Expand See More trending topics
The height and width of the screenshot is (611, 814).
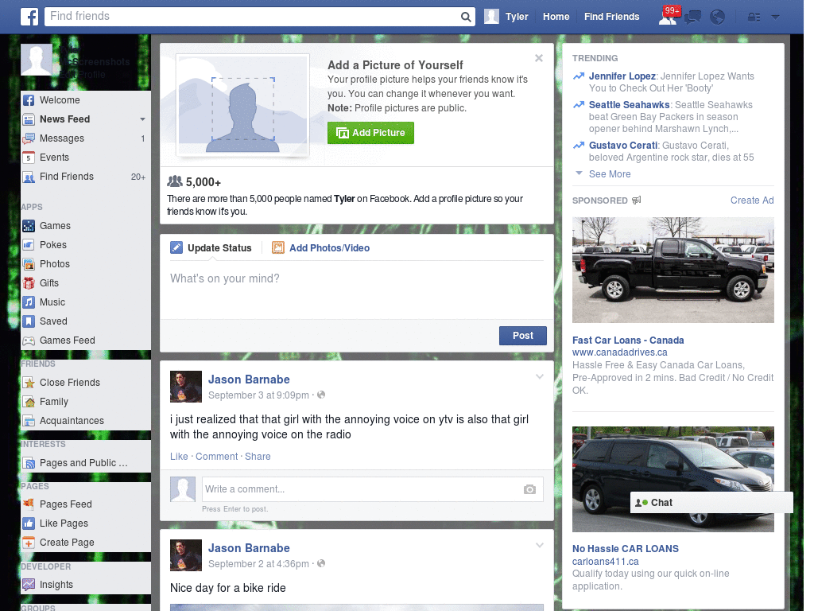point(610,174)
